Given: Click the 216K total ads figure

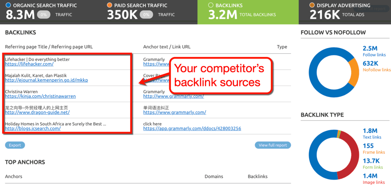Looking at the screenshot, I should tap(325, 15).
